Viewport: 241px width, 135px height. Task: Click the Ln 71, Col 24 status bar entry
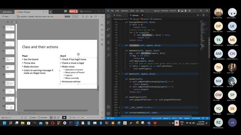pos(156,118)
